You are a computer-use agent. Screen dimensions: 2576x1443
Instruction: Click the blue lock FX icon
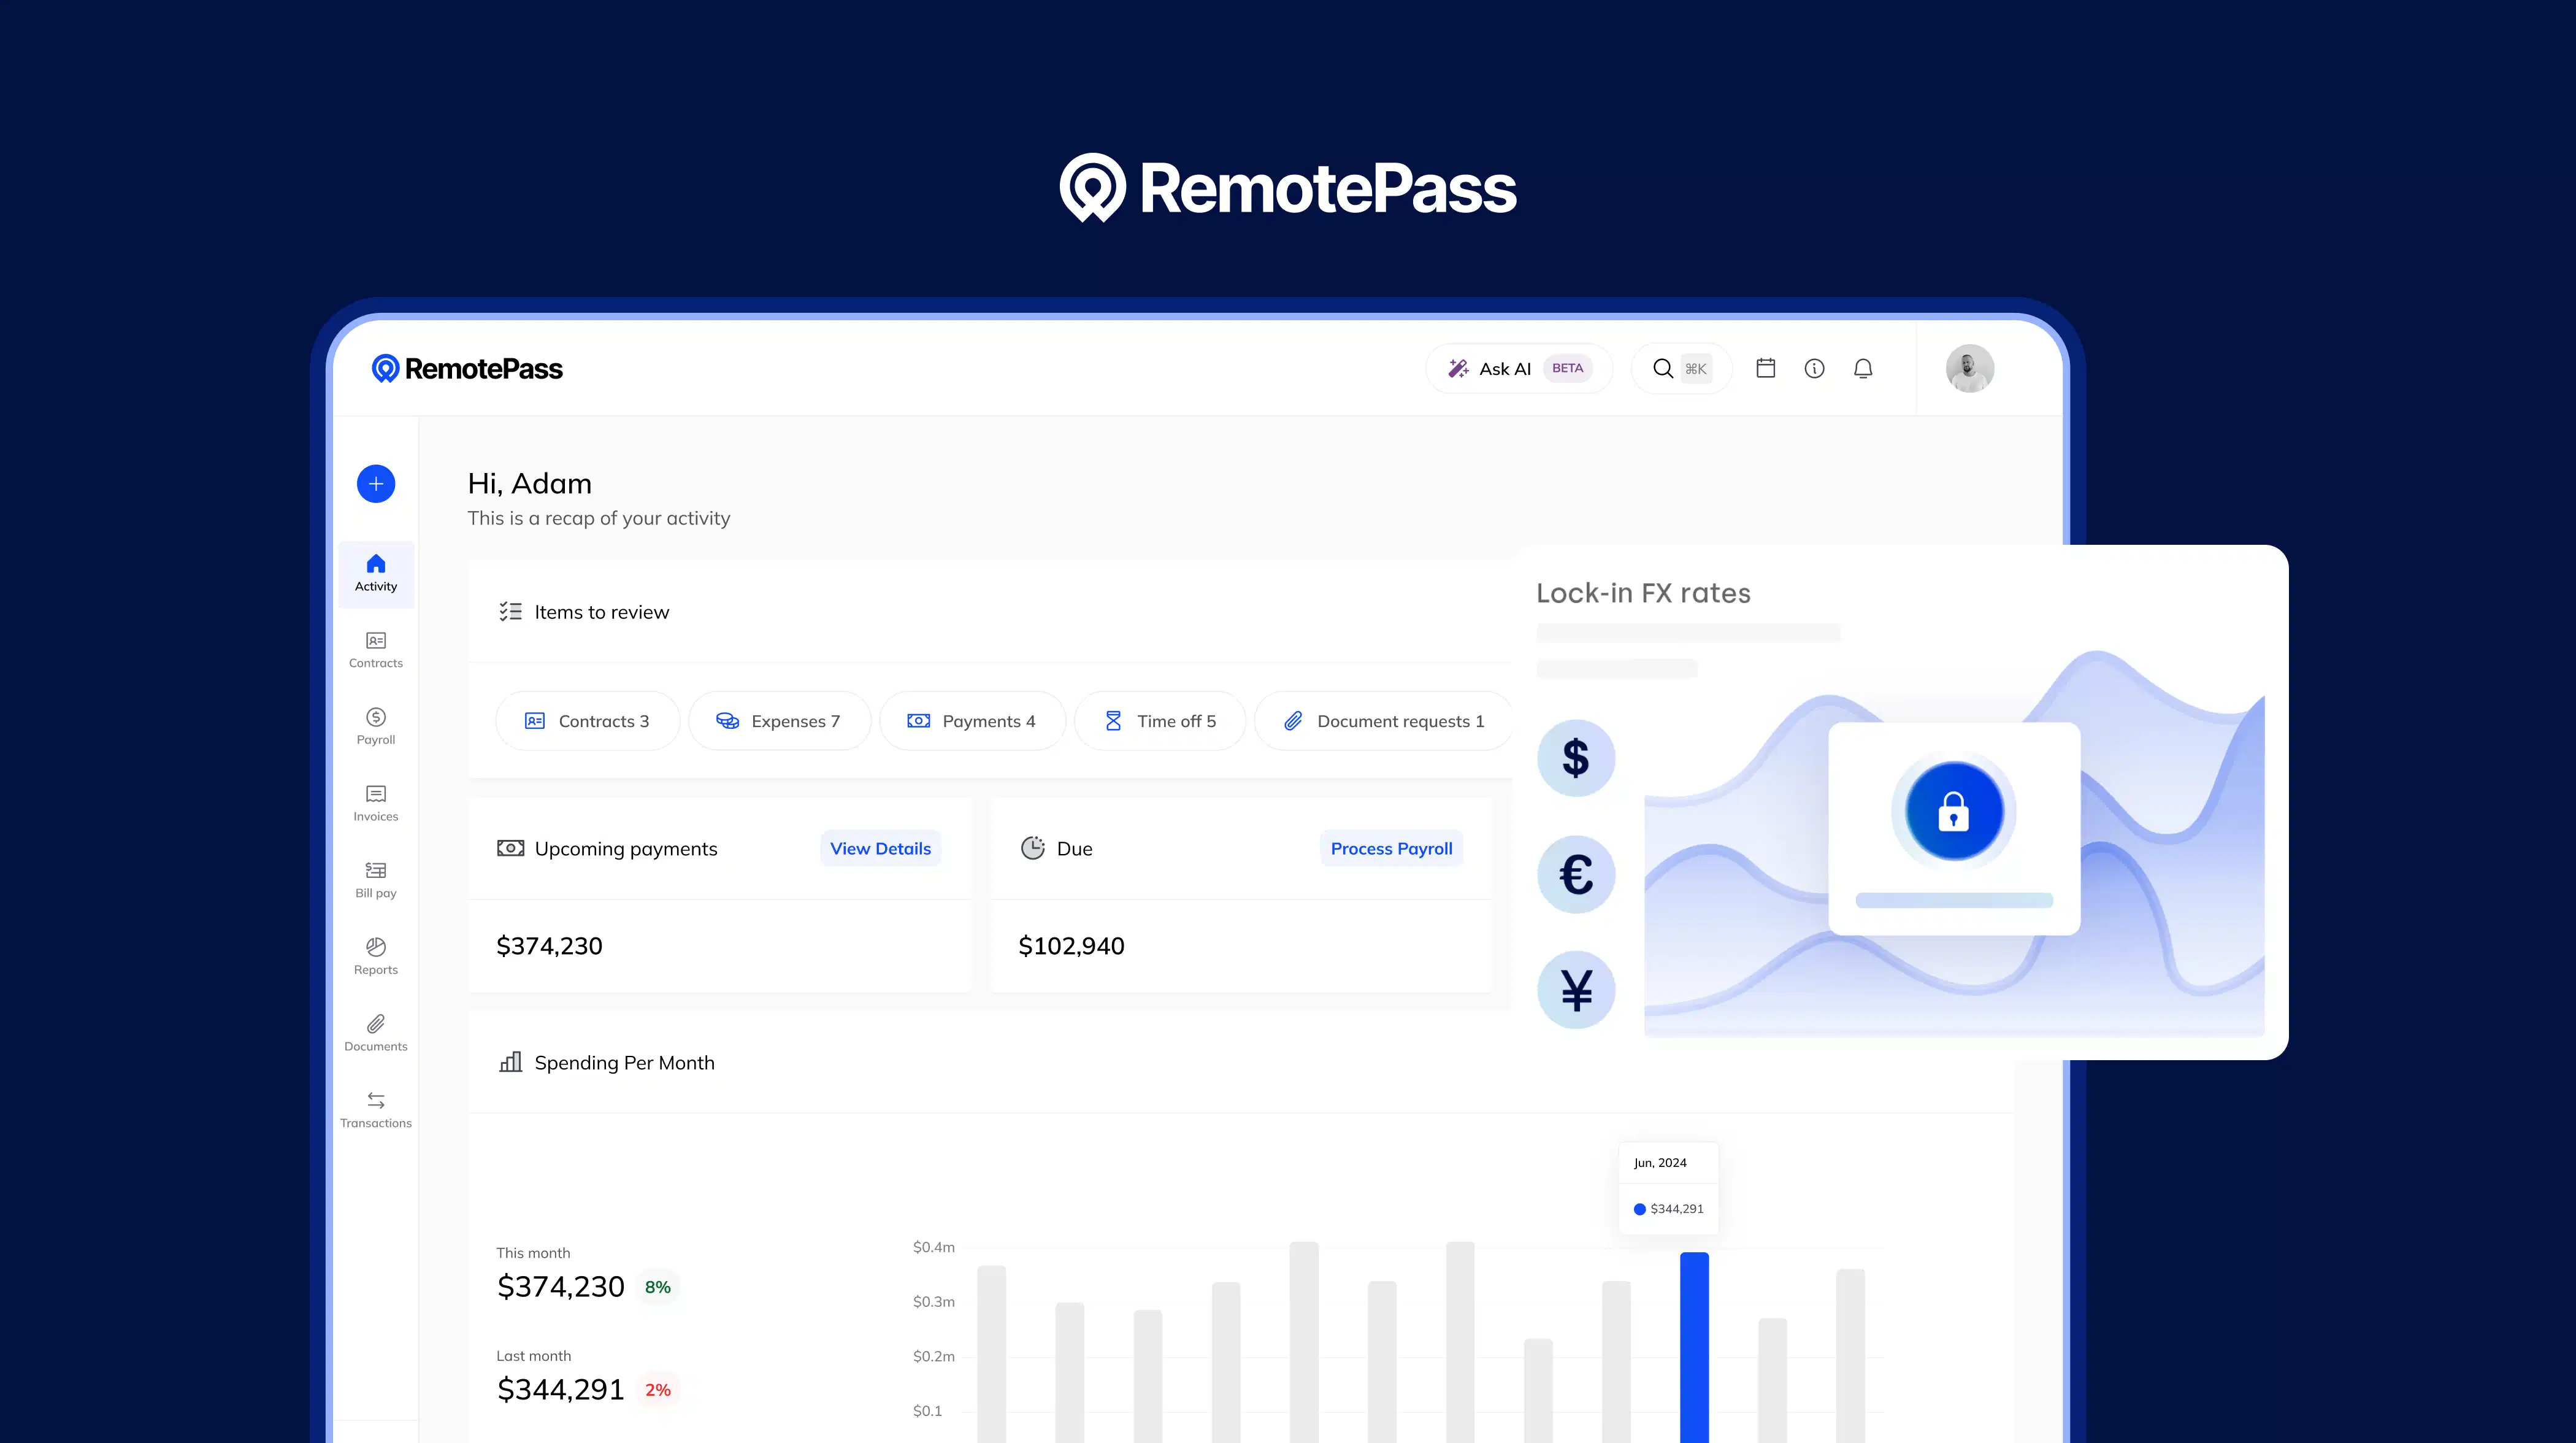[1953, 811]
